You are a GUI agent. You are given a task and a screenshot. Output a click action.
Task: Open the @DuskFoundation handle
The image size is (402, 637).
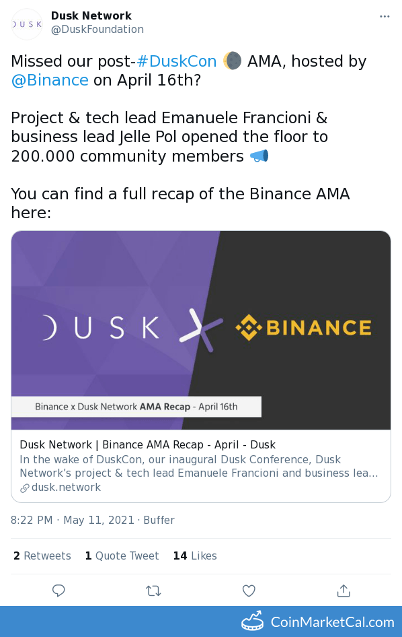(x=97, y=29)
